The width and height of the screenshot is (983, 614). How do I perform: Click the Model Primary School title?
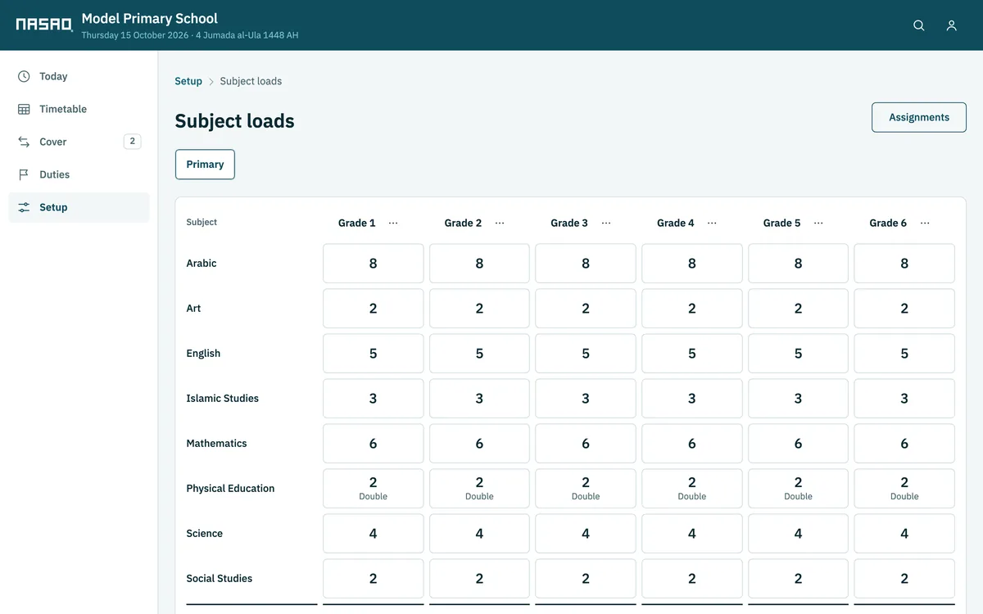pos(150,18)
